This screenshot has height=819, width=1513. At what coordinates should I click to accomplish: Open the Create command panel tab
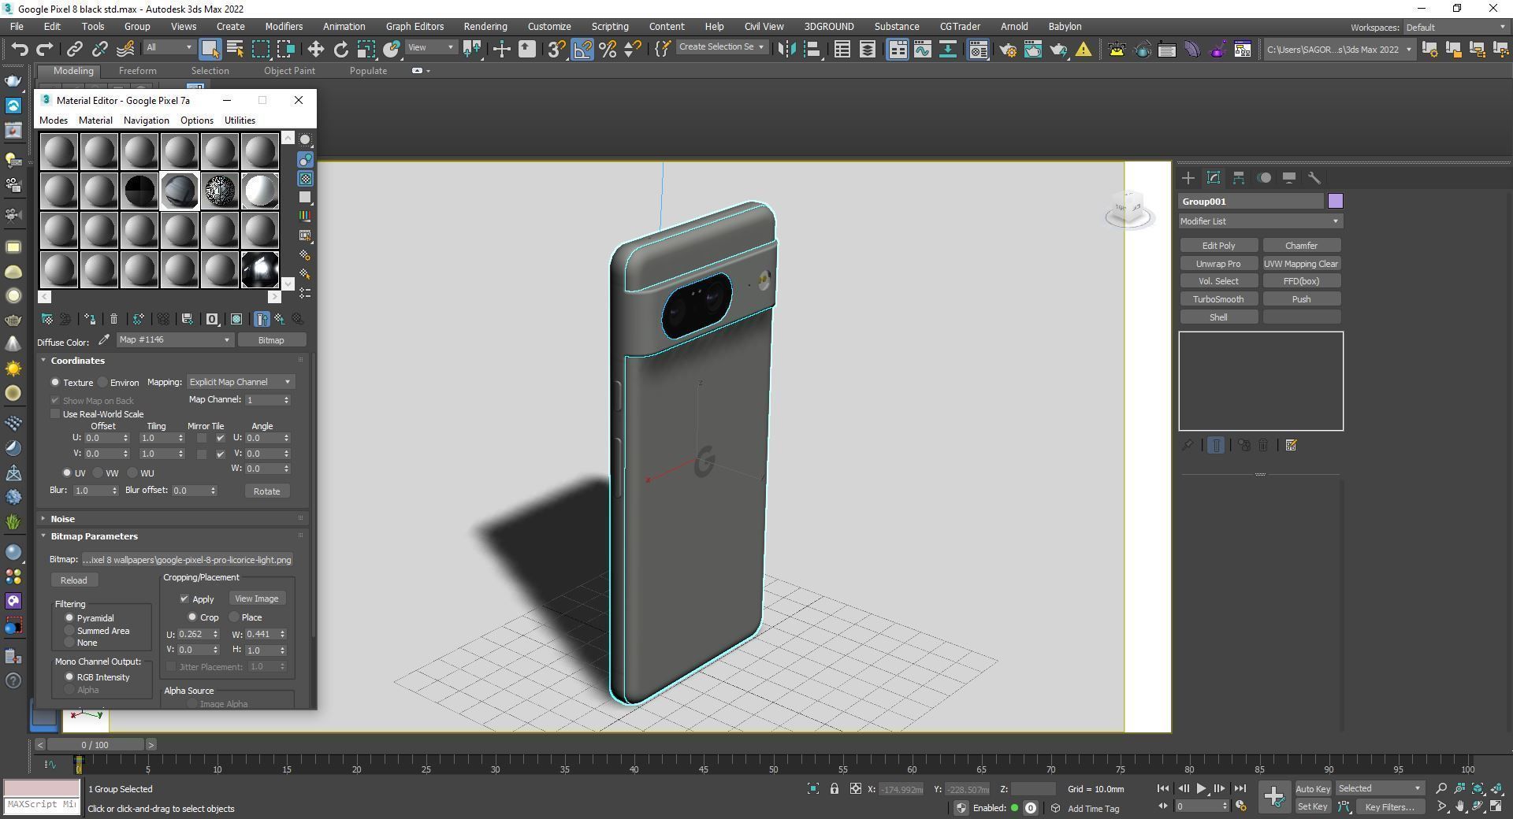click(1188, 178)
